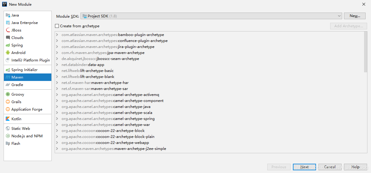The image size is (371, 173).
Task: Select cocoon-22-archetype-block-plain row
Action: (x=209, y=137)
